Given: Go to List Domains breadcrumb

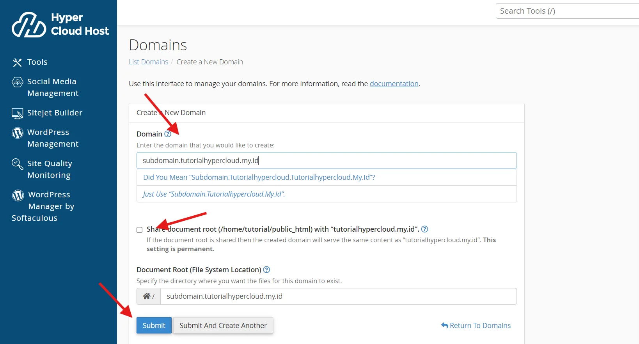Looking at the screenshot, I should coord(149,62).
